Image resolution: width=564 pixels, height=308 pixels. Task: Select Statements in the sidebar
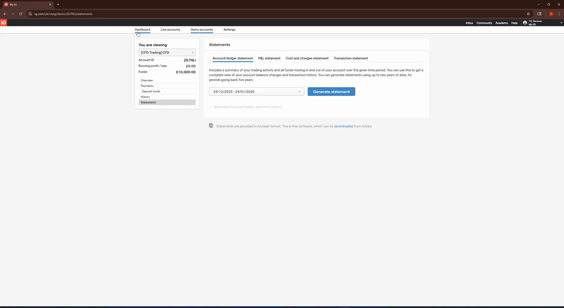167,103
